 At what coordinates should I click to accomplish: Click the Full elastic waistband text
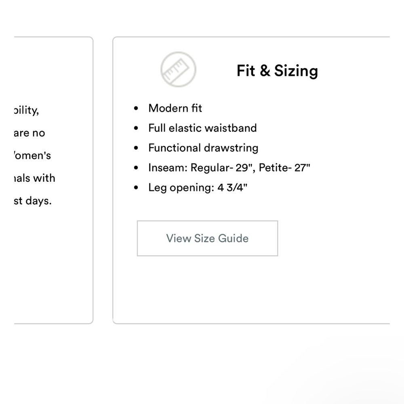point(202,128)
